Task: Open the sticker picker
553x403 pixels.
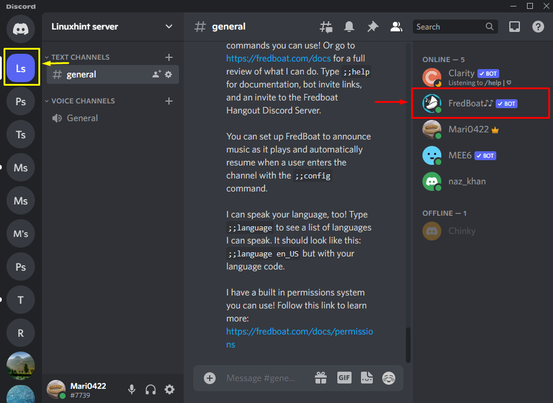Action: tap(367, 378)
